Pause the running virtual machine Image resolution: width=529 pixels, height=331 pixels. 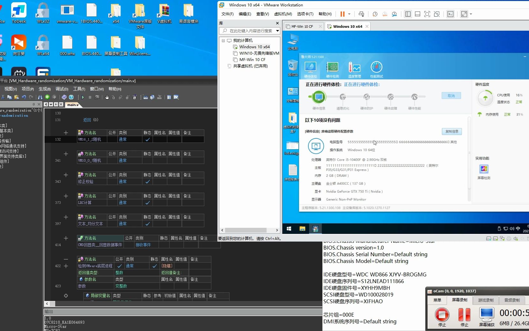(x=343, y=14)
